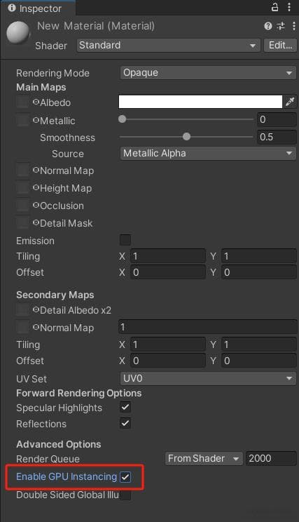Click the Render Queue 2000 value field
Image resolution: width=299 pixels, height=522 pixels.
click(x=271, y=458)
